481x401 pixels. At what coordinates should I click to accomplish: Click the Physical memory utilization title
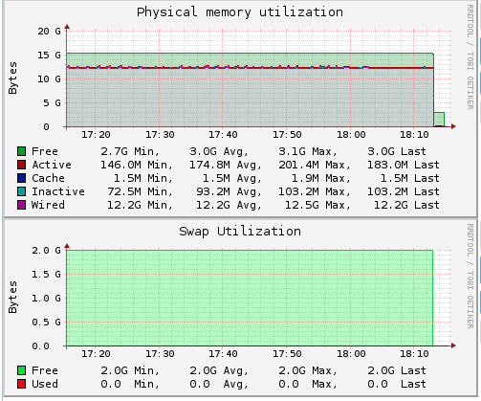tap(240, 12)
